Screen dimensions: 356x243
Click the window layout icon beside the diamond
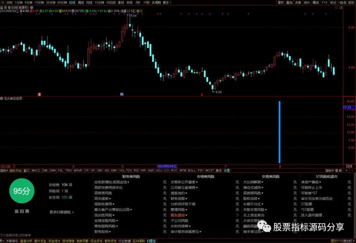[x=341, y=8]
